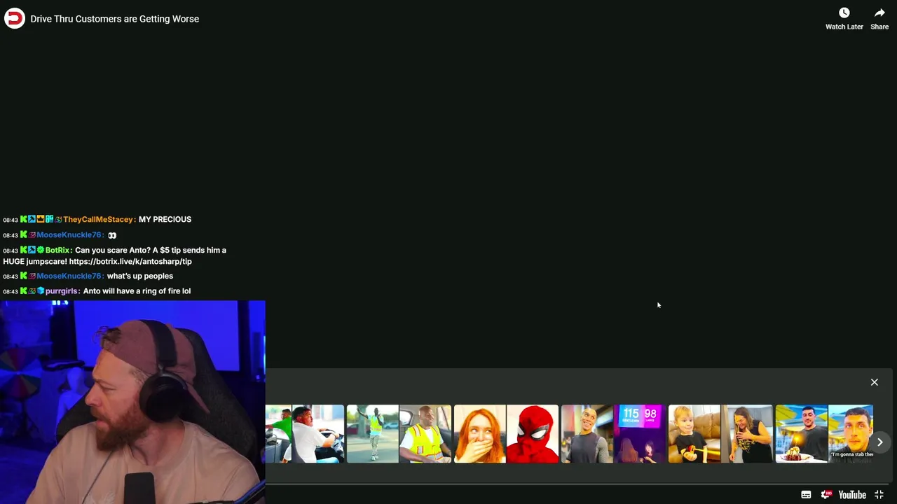Click the Share arrow icon

coord(879,13)
